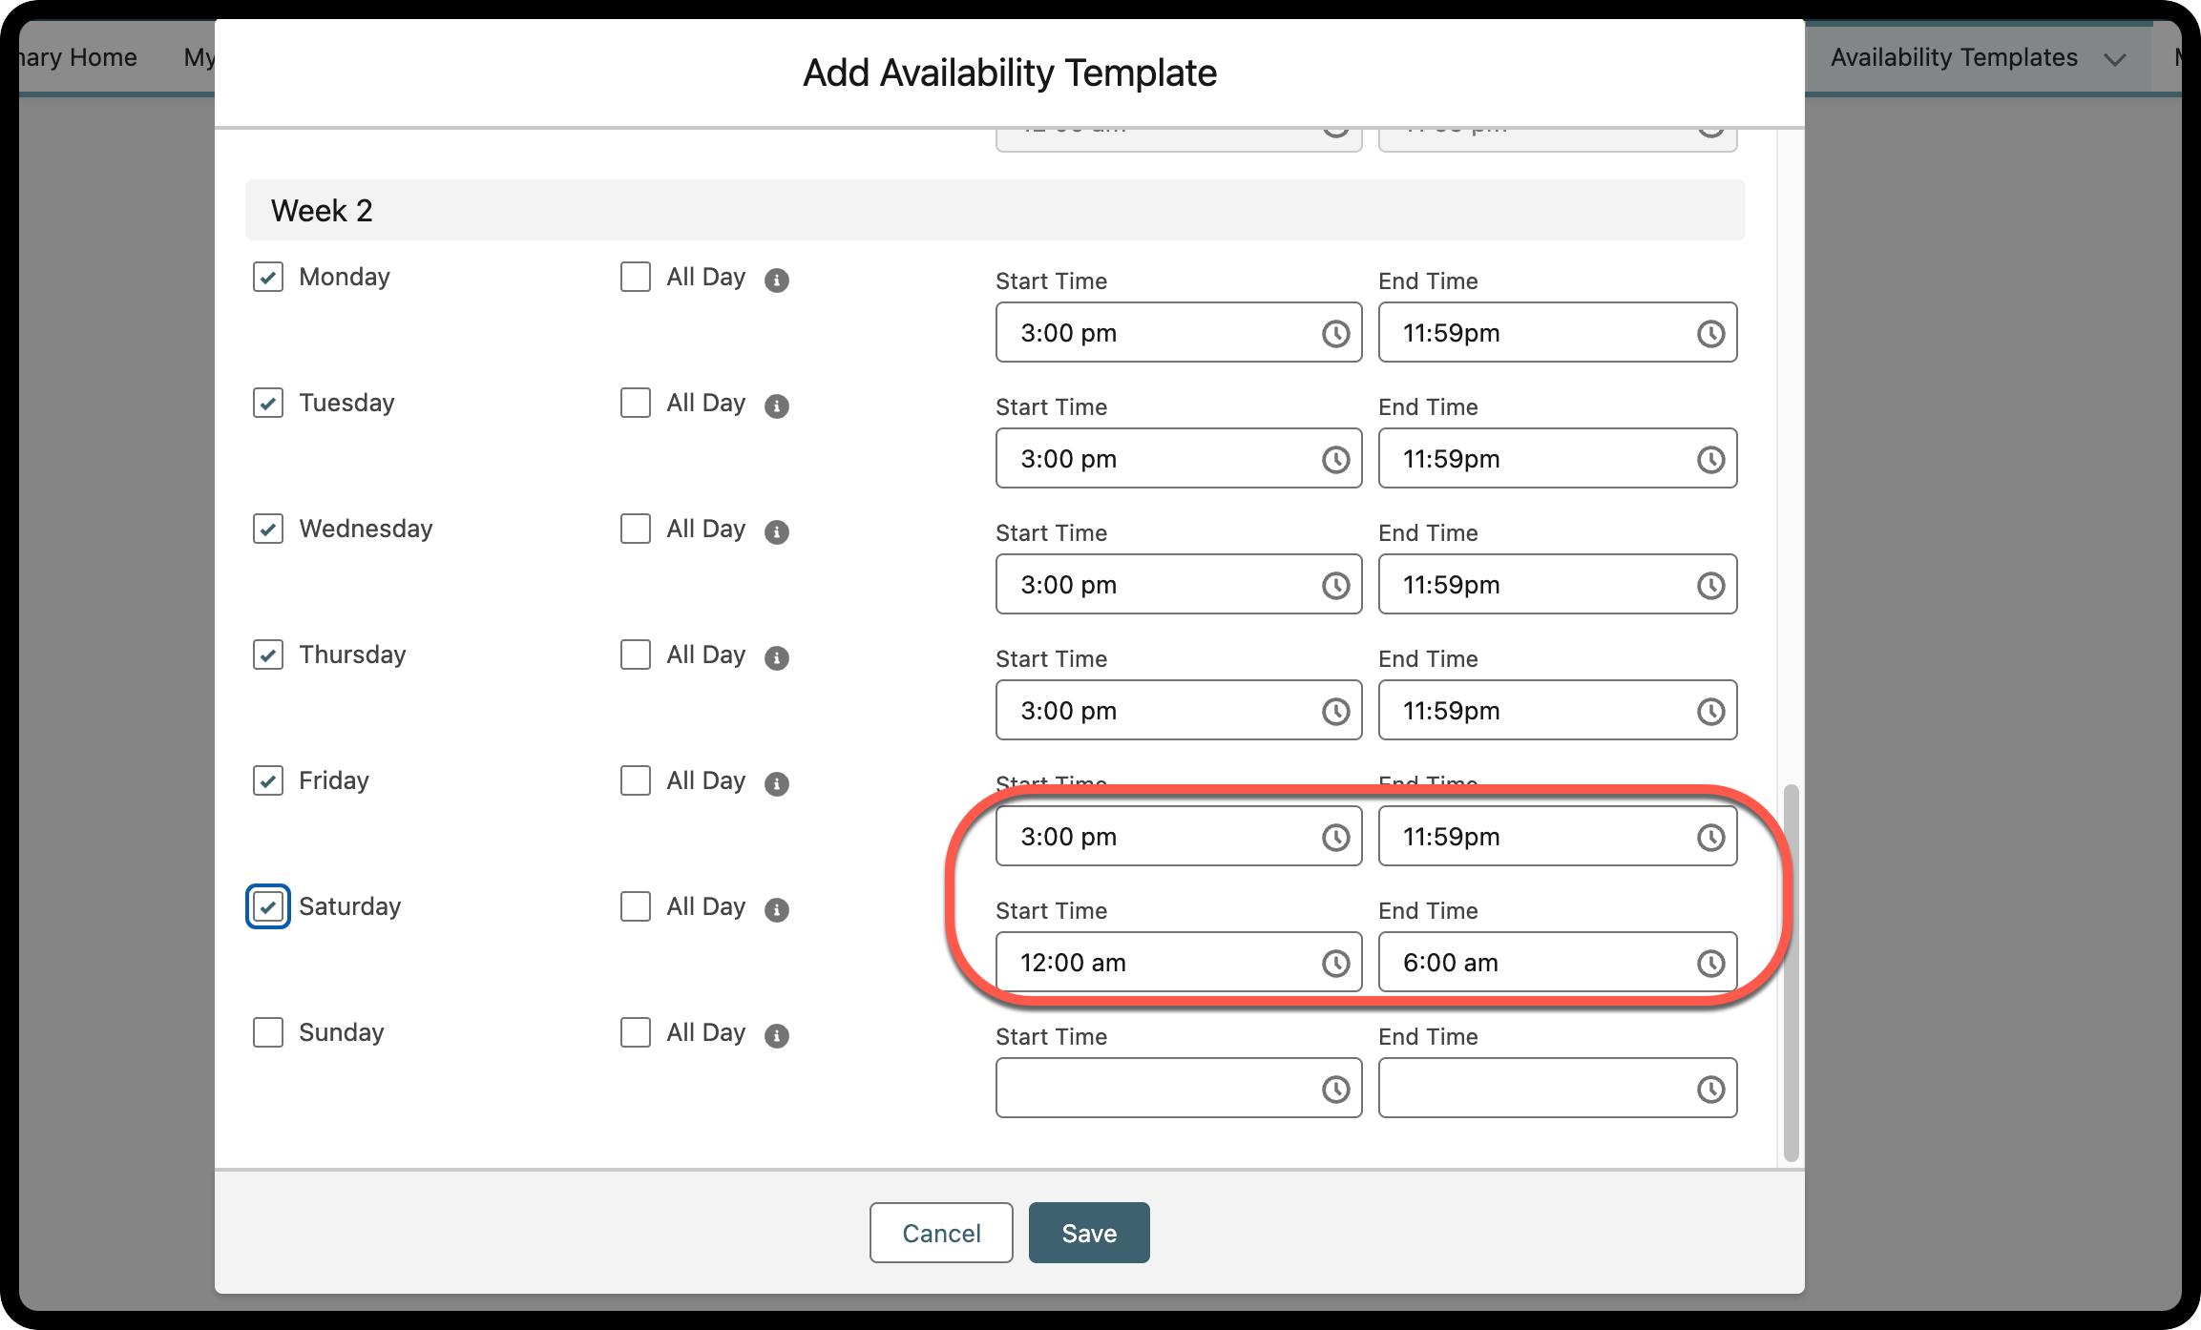This screenshot has height=1330, width=2201.
Task: View Saturday's All Day info tooltip
Action: pos(778,908)
